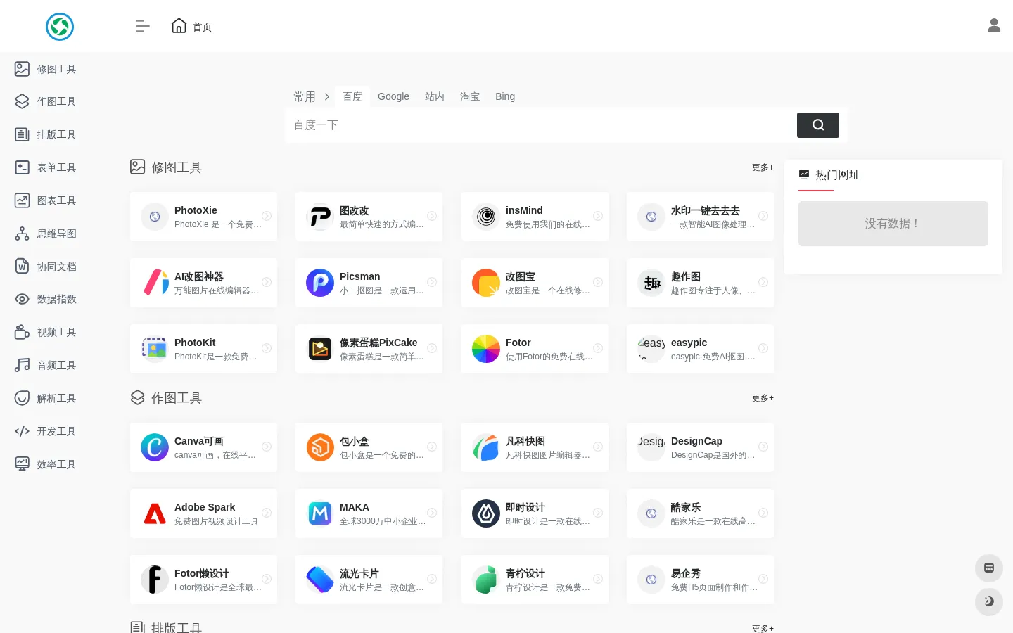
Task: Open 修图工具 in the sidebar
Action: pyautogui.click(x=46, y=69)
